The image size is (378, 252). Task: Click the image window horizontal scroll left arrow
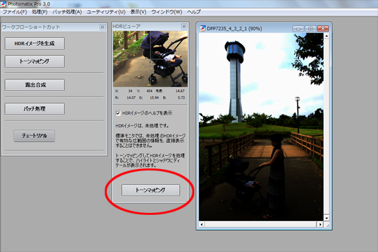202,225
